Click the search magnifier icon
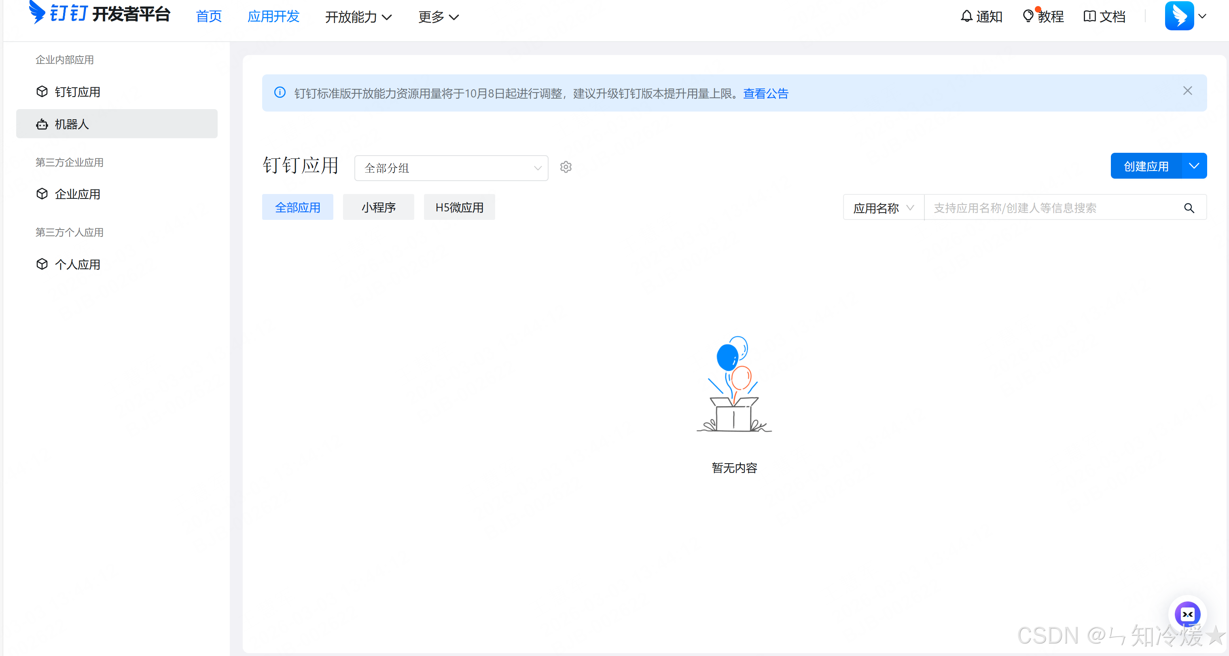Image resolution: width=1229 pixels, height=656 pixels. [x=1189, y=208]
